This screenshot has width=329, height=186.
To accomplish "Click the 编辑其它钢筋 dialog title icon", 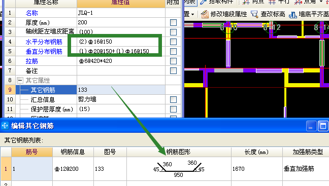I will click(5, 126).
